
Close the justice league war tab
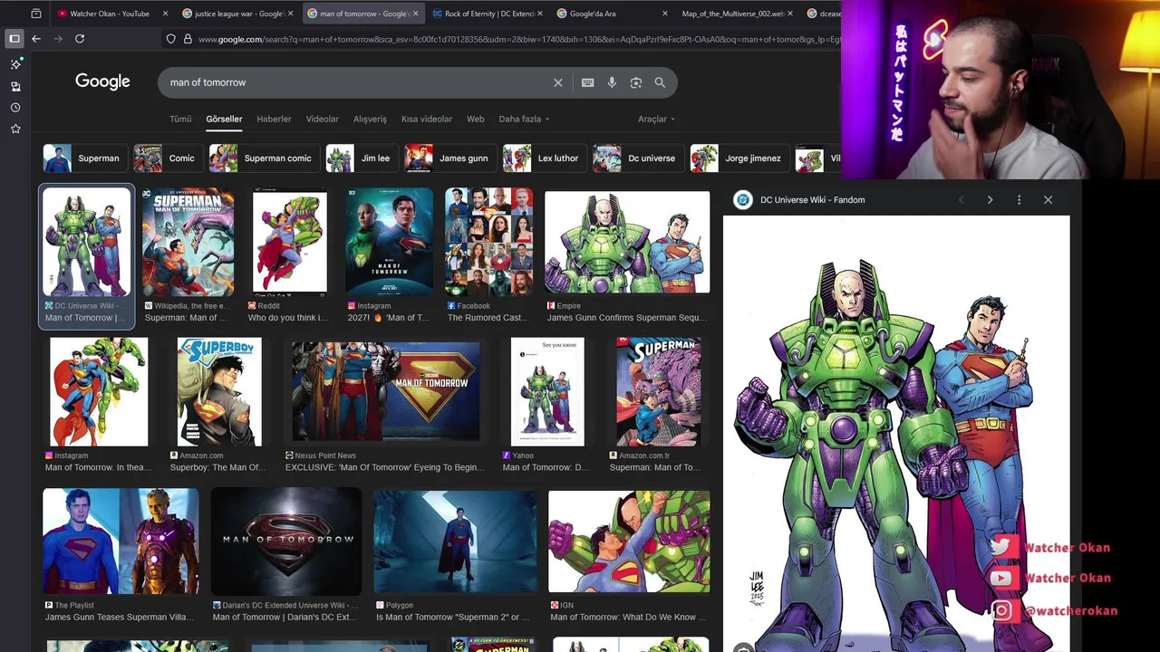point(290,14)
